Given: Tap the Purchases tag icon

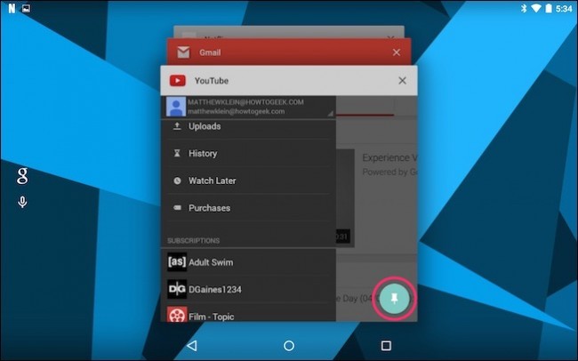Looking at the screenshot, I should 177,208.
